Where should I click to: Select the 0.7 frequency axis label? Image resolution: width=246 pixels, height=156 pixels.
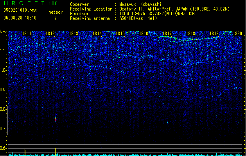click(4, 129)
